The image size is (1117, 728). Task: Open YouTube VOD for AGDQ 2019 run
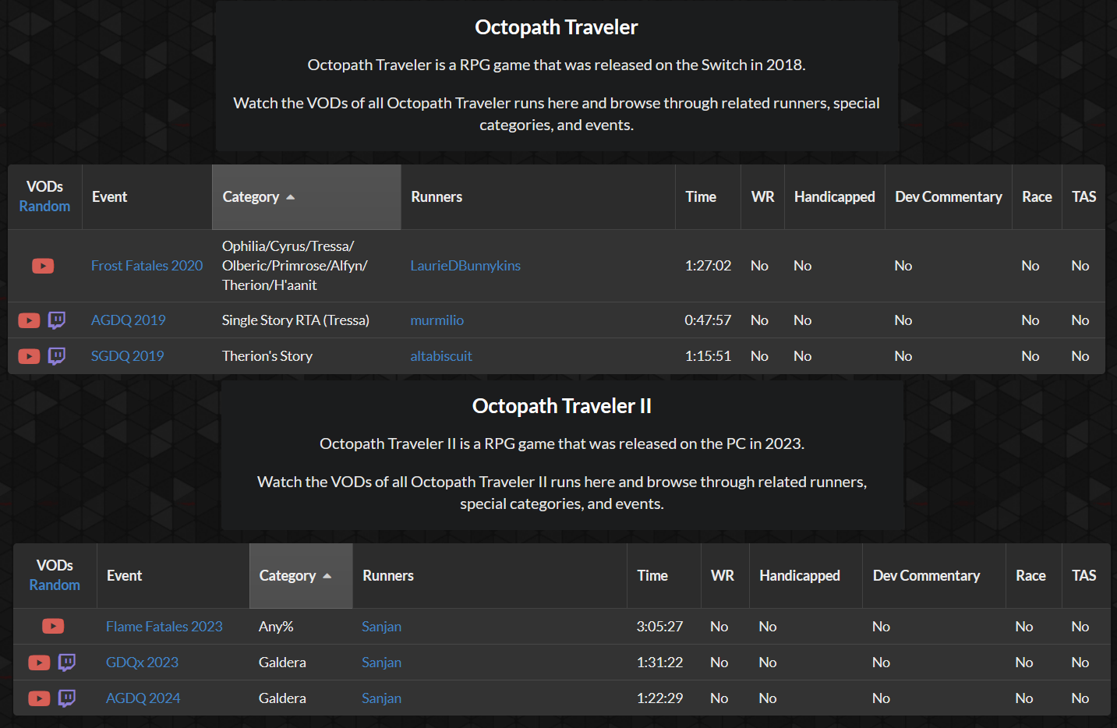pos(29,320)
